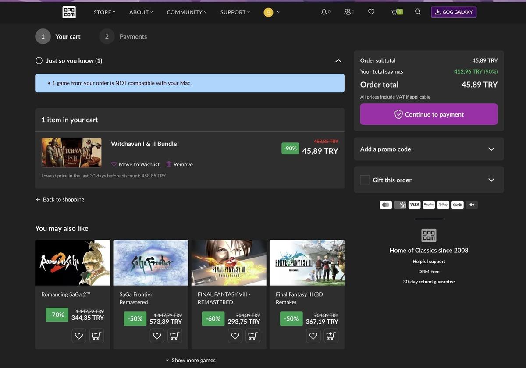Open the notifications bell icon
The height and width of the screenshot is (368, 526).
324,12
